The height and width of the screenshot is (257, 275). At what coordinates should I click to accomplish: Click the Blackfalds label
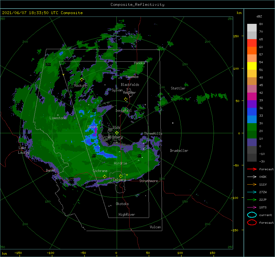click(x=130, y=85)
